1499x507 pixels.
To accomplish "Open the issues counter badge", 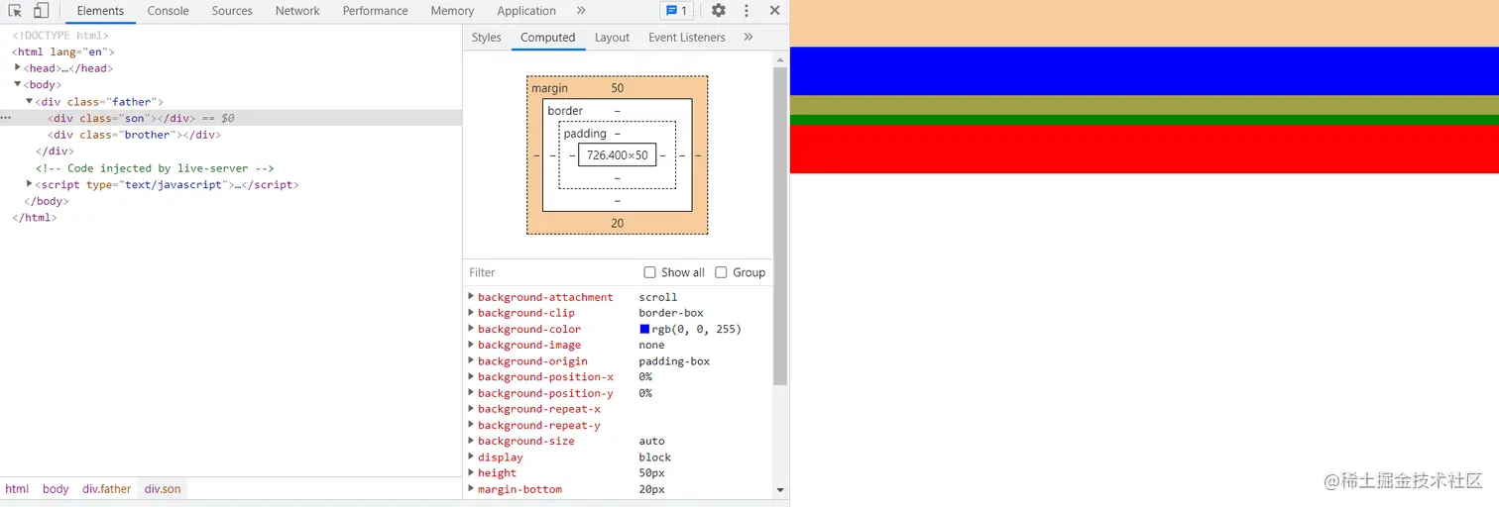I will (x=677, y=11).
